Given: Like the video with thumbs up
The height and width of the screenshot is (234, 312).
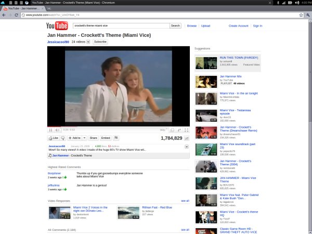Looking at the screenshot, I should [54, 138].
